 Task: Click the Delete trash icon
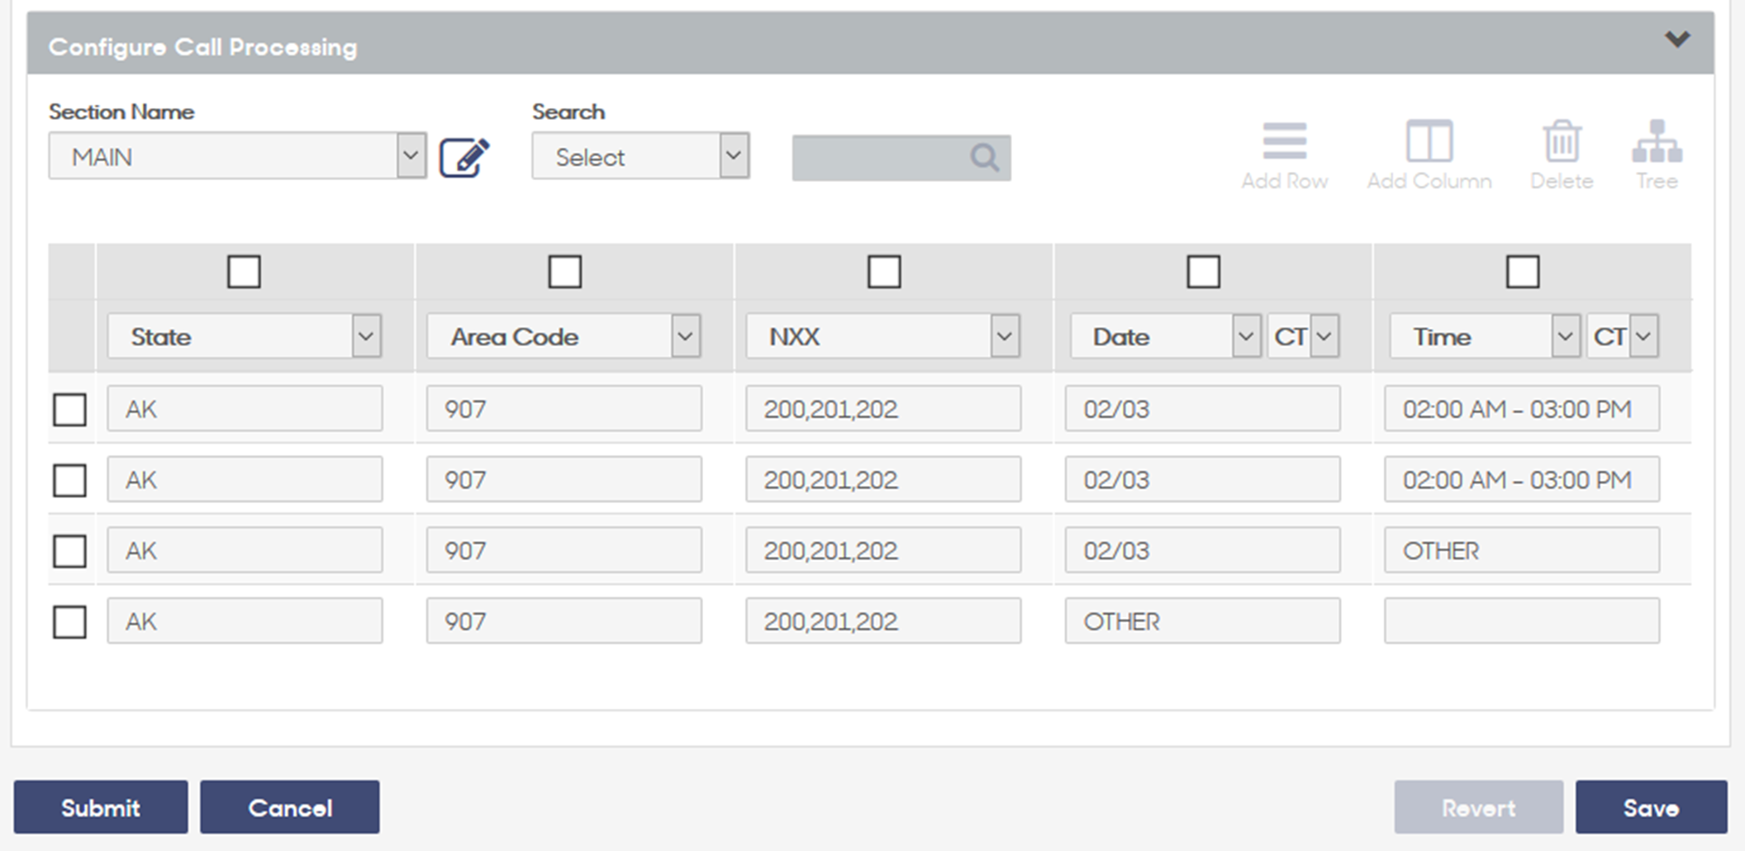(x=1562, y=141)
